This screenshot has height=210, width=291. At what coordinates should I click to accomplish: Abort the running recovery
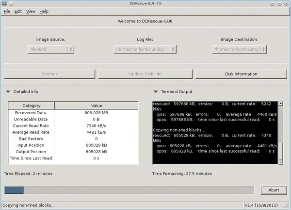coord(274,190)
